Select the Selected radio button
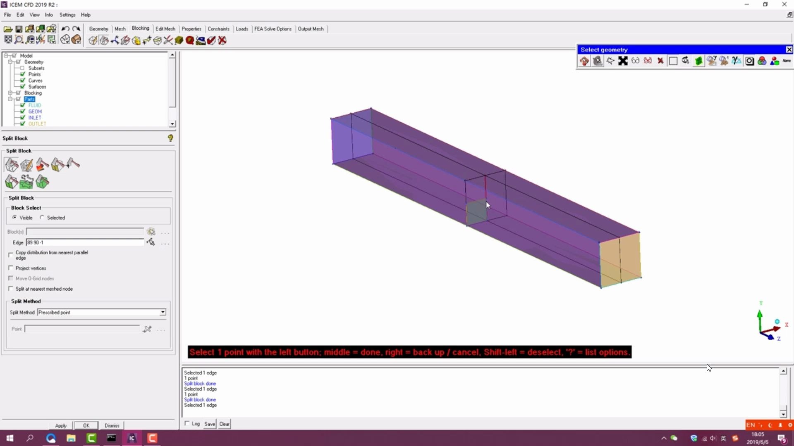The image size is (794, 446). pos(42,217)
